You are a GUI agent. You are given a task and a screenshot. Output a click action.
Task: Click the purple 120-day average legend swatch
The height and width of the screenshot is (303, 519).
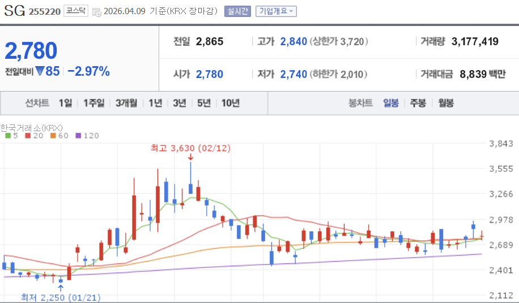tap(78, 136)
